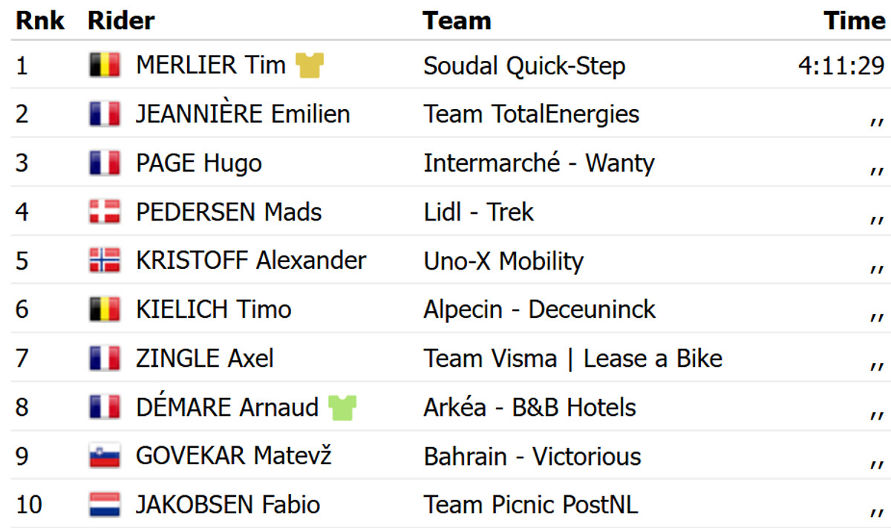Click the Dutch flag next to JAKOBSEN Fabio

pos(105,505)
